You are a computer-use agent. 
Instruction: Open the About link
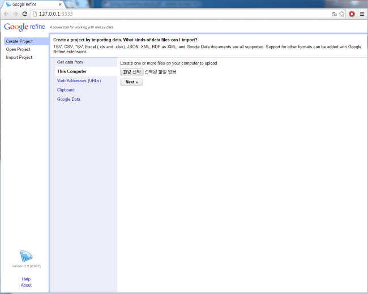tap(26, 285)
